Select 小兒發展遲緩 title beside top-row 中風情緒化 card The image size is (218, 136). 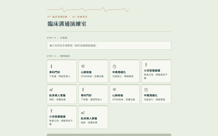(x=152, y=70)
